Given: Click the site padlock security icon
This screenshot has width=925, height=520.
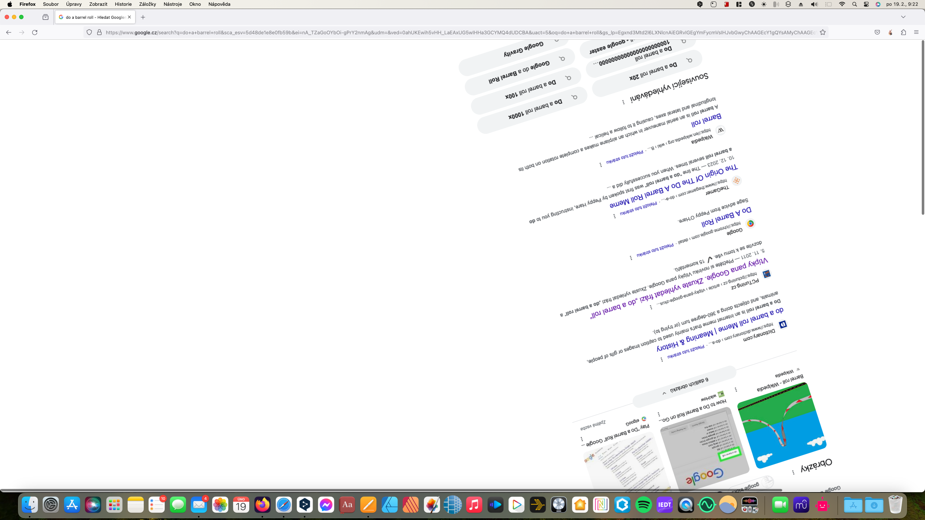Looking at the screenshot, I should tap(99, 32).
